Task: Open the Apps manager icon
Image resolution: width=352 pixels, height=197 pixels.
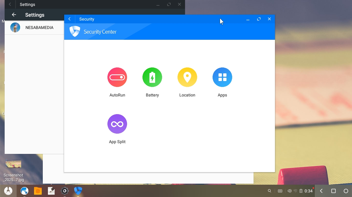Action: coord(222,77)
